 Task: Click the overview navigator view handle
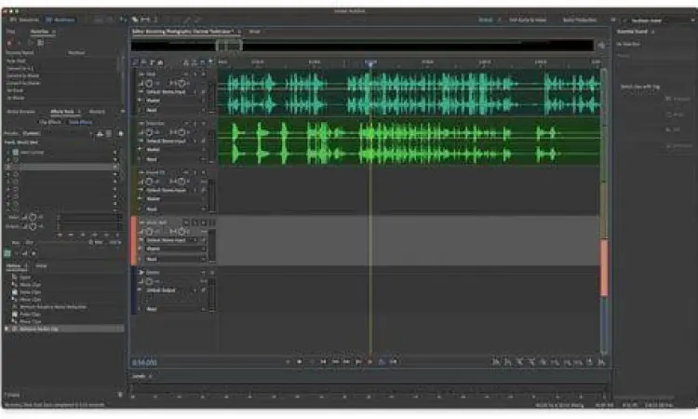click(229, 45)
